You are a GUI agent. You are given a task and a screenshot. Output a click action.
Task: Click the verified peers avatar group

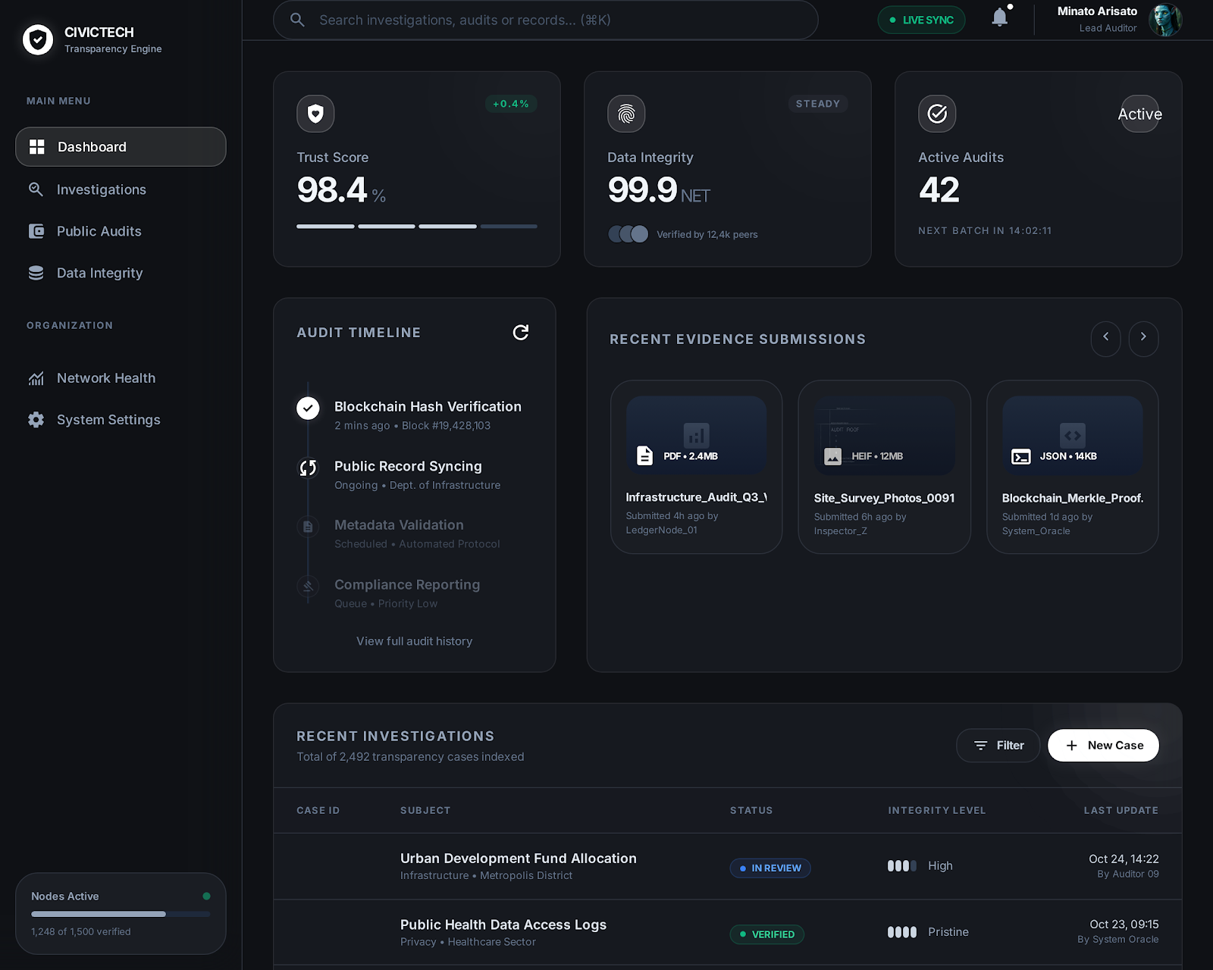coord(628,234)
